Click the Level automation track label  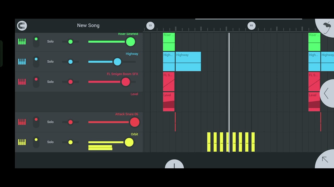(134, 94)
